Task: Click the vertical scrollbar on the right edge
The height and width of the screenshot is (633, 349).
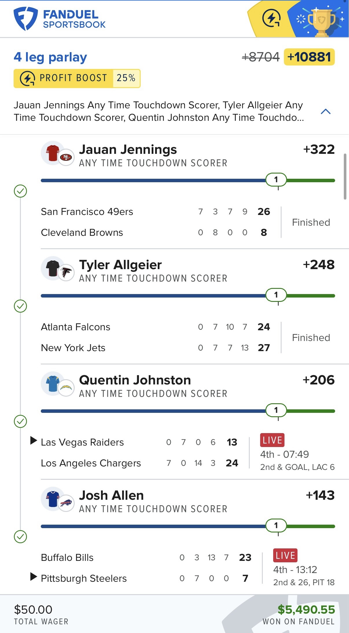Action: pos(345,177)
